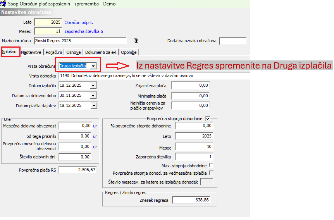Click the Znesek regresa field 638,86
Image resolution: width=334 pixels, height=220 pixels.
(x=191, y=200)
